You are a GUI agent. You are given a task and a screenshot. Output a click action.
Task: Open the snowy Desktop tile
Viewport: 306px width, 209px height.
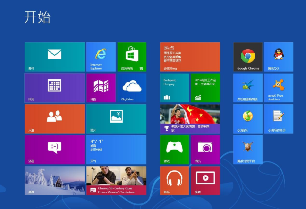tap(55, 181)
